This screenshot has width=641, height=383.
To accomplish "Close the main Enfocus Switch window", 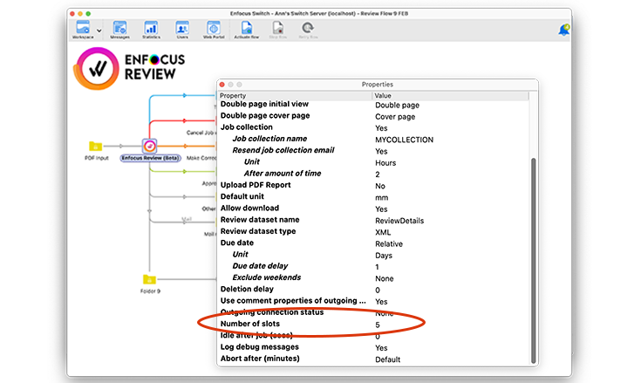I will point(72,13).
